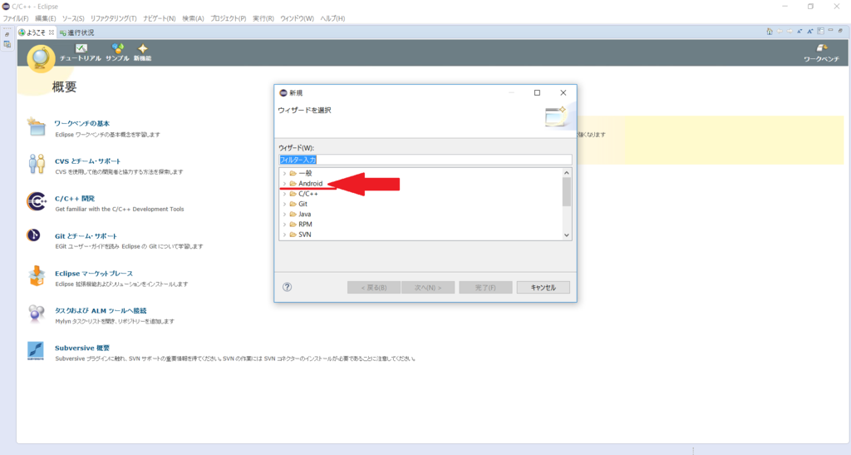This screenshot has height=455, width=851.
Task: Select the C/C++ entry in wizard list
Action: pyautogui.click(x=307, y=194)
